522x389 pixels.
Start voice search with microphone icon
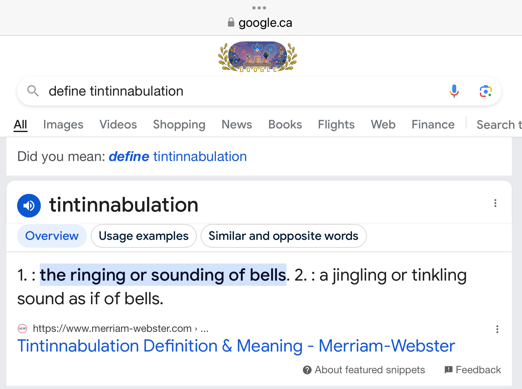tap(454, 91)
